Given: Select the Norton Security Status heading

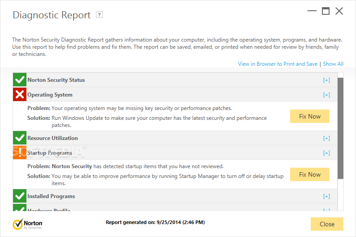Looking at the screenshot, I should (x=56, y=80).
